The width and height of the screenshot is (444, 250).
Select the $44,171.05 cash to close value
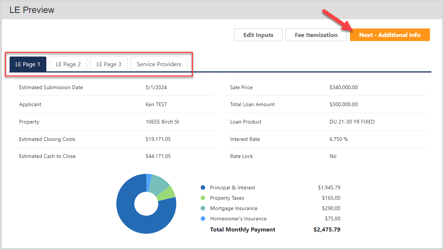coord(158,156)
